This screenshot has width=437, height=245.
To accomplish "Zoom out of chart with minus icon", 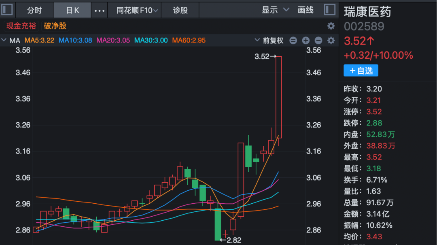I will 318,40.
